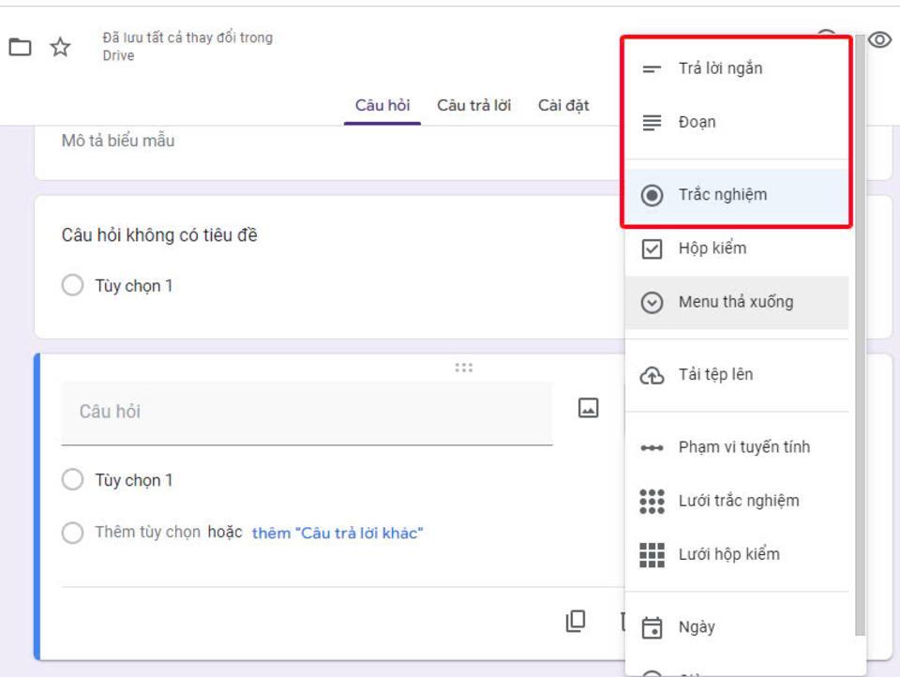Click the add image icon beside question
Viewport: 900px width, 677px height.
(588, 408)
